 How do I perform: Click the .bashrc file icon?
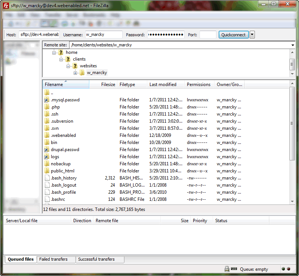(47, 199)
